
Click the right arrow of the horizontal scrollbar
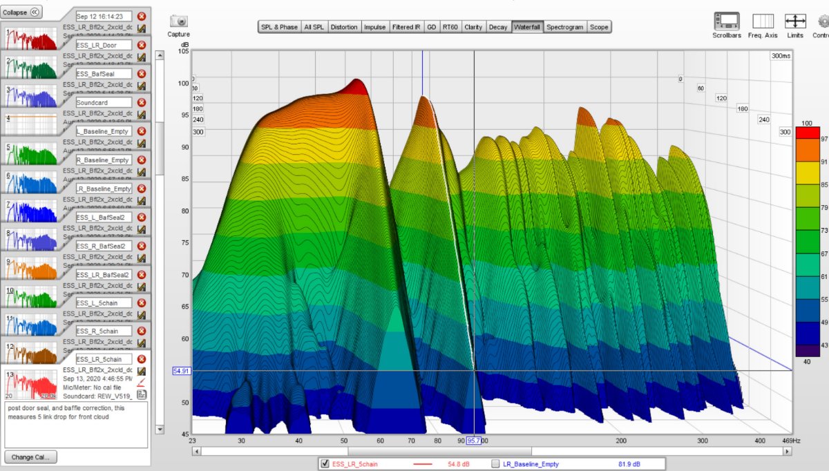pos(788,451)
